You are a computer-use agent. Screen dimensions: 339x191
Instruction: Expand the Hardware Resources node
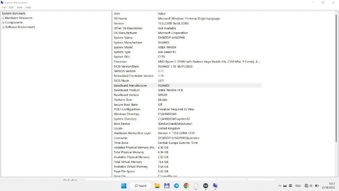(x=3, y=18)
